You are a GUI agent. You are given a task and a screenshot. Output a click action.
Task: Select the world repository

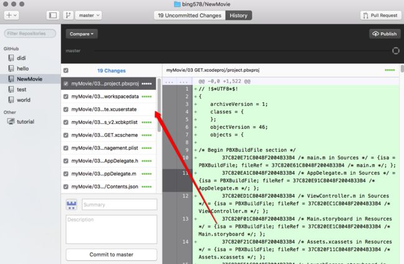pyautogui.click(x=30, y=100)
